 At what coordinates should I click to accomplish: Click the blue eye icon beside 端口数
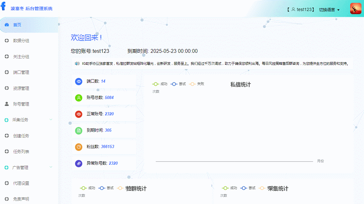(79, 81)
